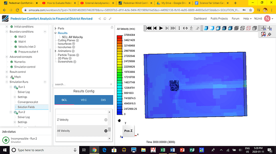The width and height of the screenshot is (276, 154).
Task: Add a new Isosurface
Action: (x=74, y=44)
